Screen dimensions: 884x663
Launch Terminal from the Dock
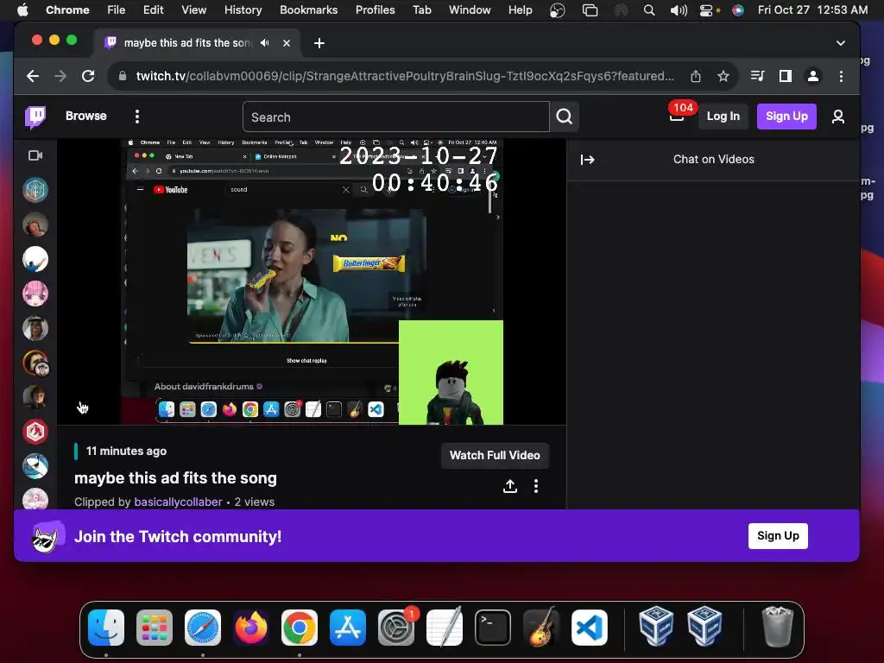tap(493, 628)
